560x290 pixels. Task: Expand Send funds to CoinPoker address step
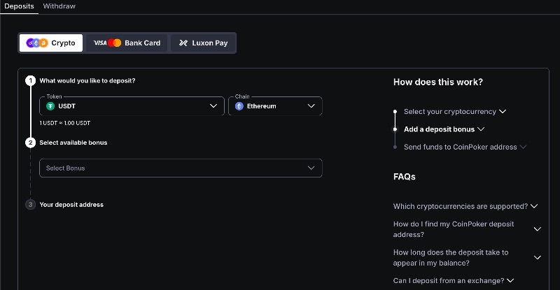(465, 147)
